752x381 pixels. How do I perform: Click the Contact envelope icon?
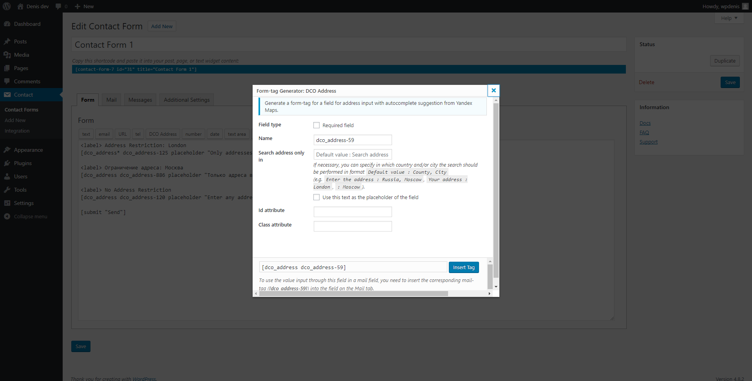(7, 95)
